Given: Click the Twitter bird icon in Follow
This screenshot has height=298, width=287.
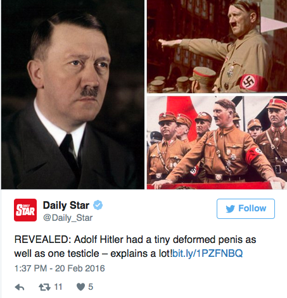Looking at the screenshot, I should click(x=230, y=209).
